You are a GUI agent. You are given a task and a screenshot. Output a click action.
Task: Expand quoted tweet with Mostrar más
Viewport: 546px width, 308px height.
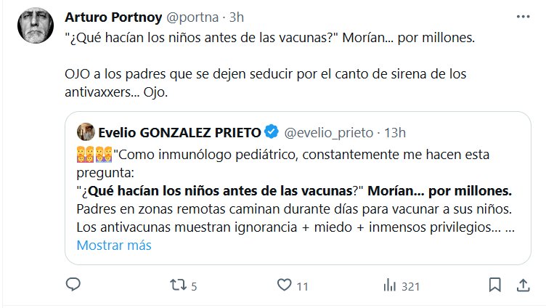(114, 245)
